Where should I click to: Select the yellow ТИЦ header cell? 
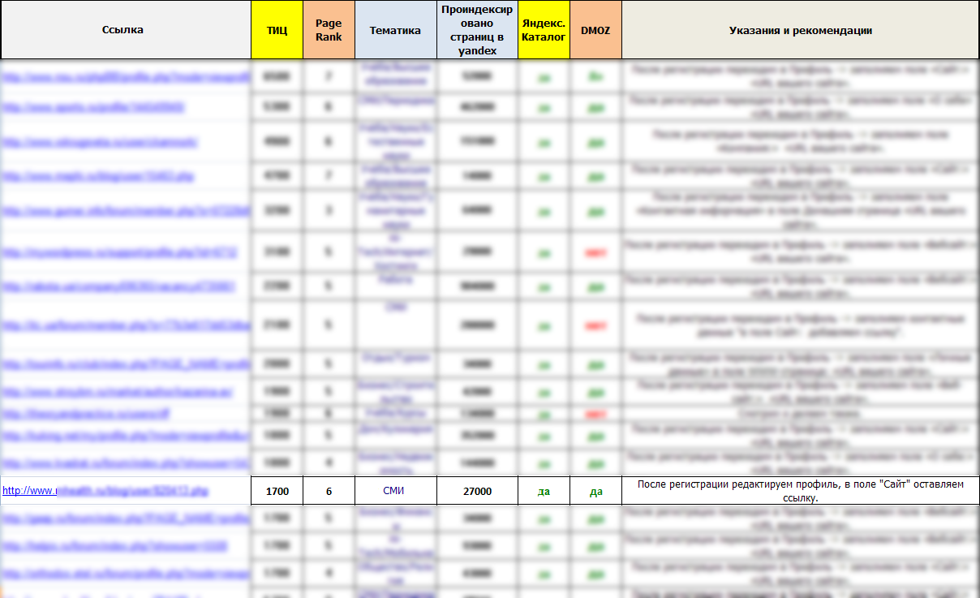point(277,30)
